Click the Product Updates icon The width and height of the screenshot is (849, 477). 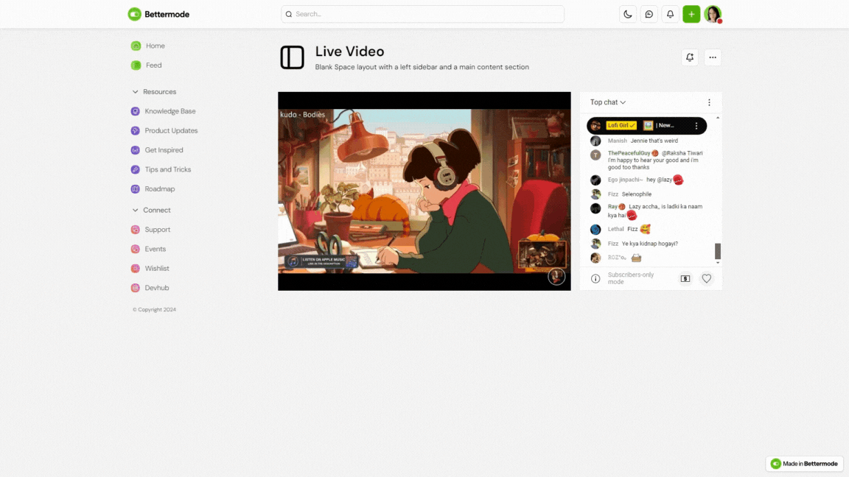click(136, 131)
